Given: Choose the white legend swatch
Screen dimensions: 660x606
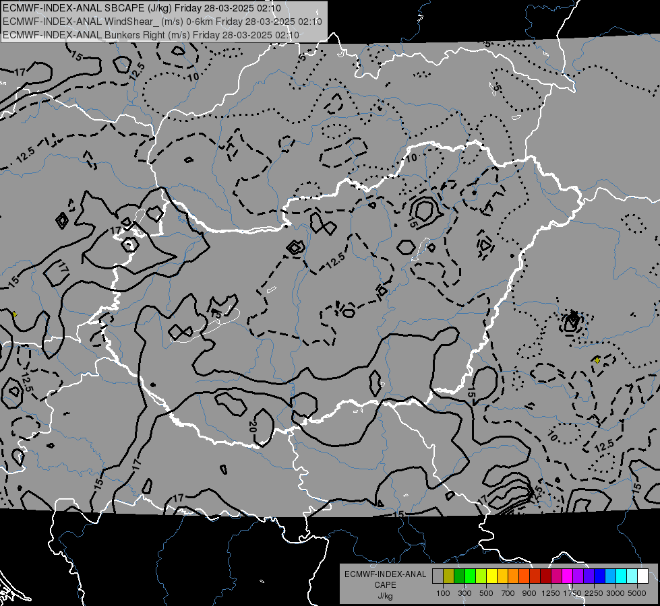Looking at the screenshot, I should 643,576.
